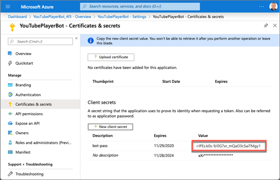This screenshot has height=180, width=280.
Task: Click the Owners icon
Action: tap(10, 133)
